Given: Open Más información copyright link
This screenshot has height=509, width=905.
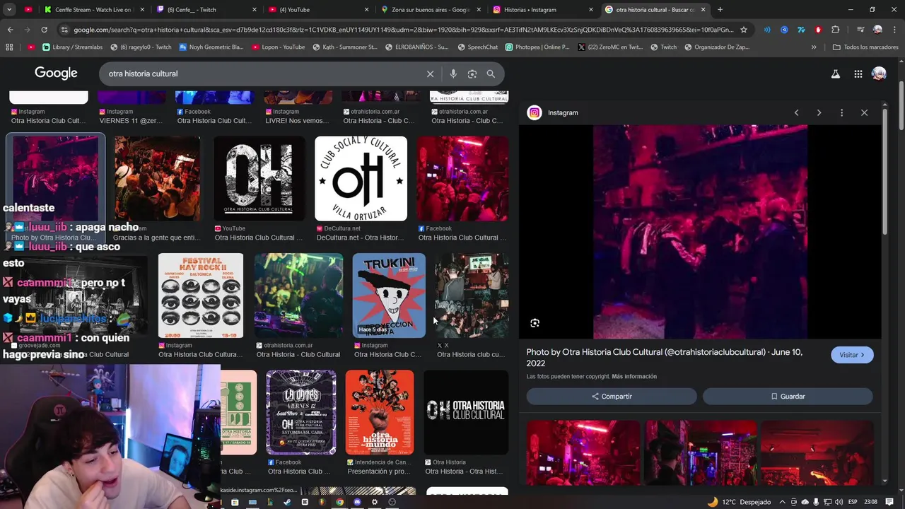Looking at the screenshot, I should click(634, 377).
